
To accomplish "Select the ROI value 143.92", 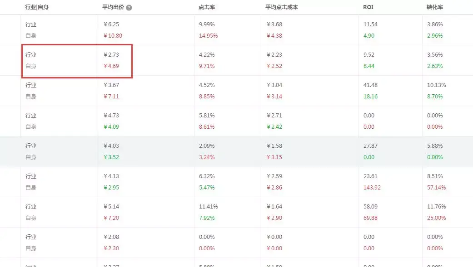I will pos(372,188).
